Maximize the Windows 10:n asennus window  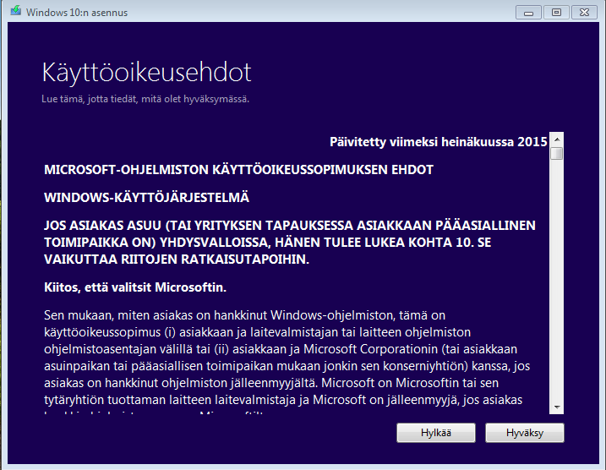pyautogui.click(x=556, y=13)
